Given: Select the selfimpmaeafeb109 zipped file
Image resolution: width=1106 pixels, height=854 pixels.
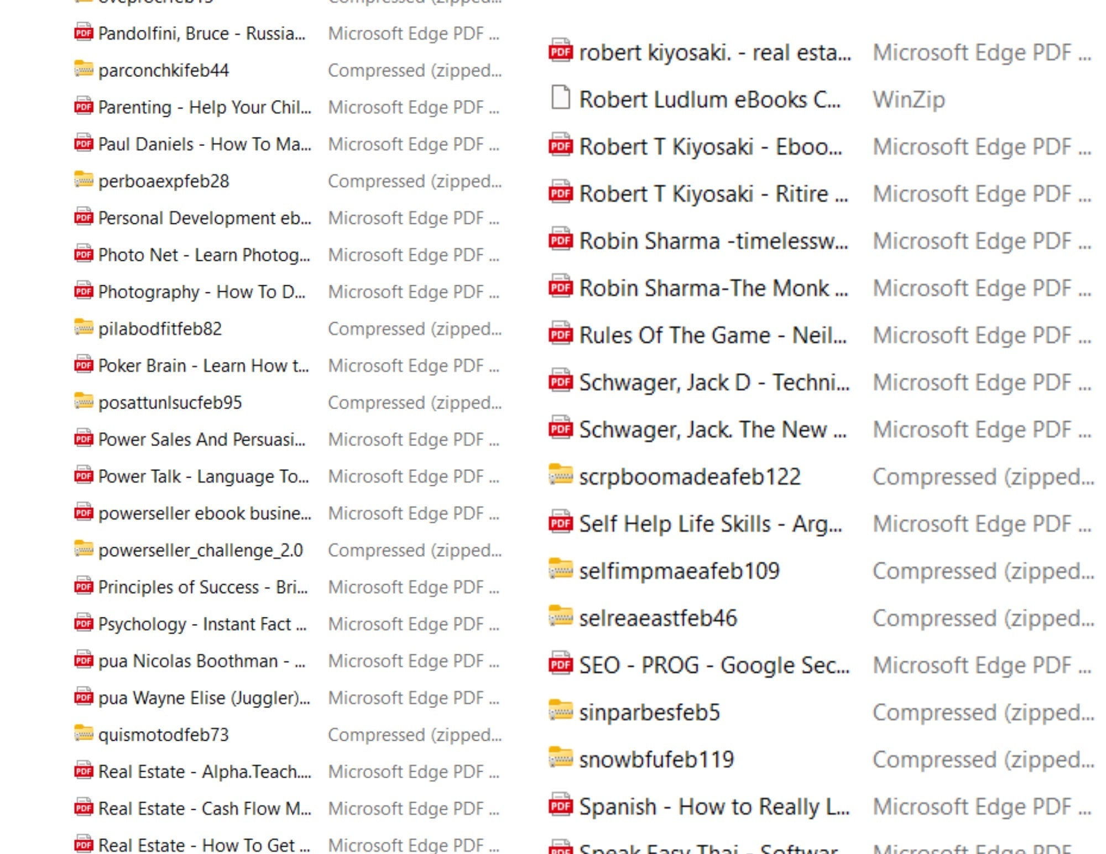Looking at the screenshot, I should click(679, 571).
